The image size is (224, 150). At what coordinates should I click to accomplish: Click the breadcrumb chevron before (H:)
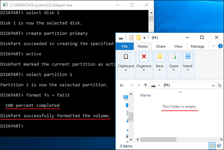coord(159,85)
